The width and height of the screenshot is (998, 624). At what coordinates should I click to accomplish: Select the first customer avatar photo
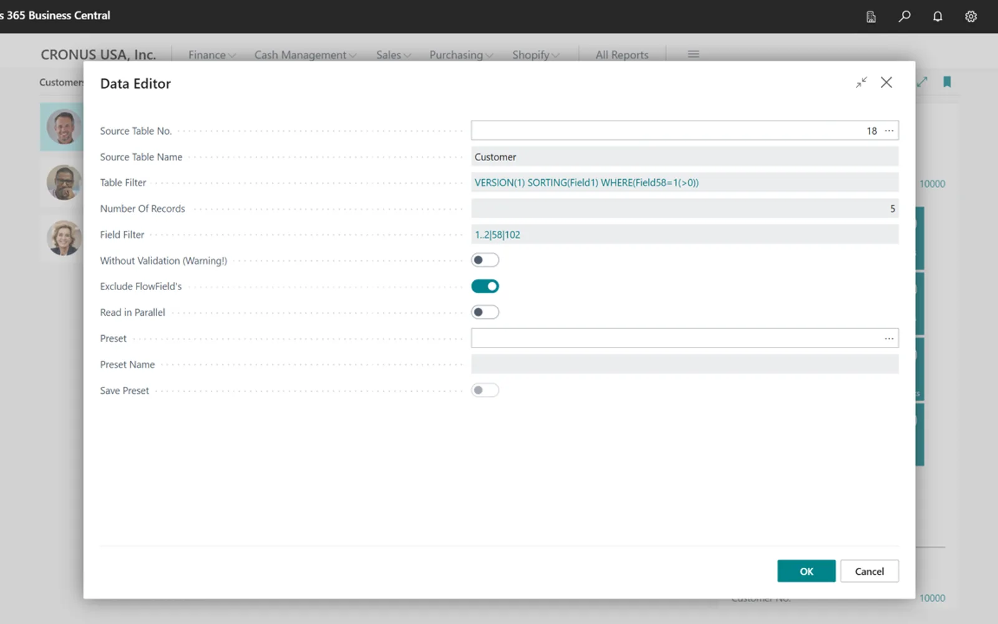(64, 127)
